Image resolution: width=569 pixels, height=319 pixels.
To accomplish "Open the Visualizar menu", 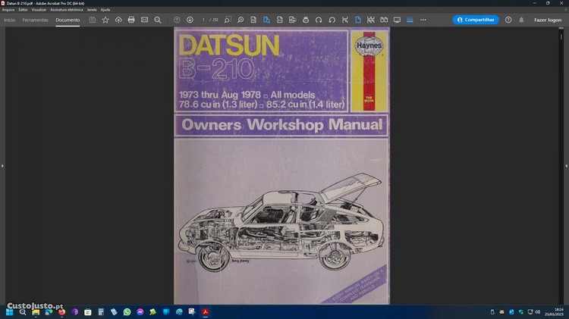I will point(39,10).
